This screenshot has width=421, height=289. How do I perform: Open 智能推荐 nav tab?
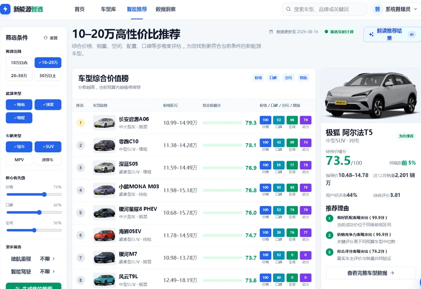137,9
